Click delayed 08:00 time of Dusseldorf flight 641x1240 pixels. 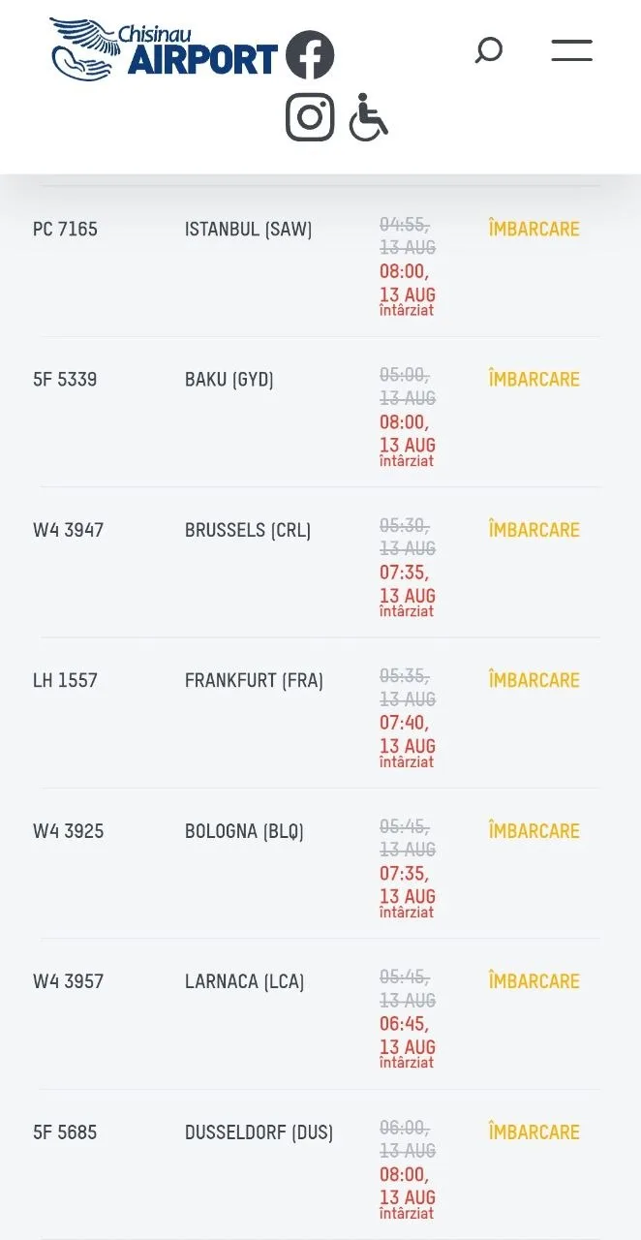404,1174
